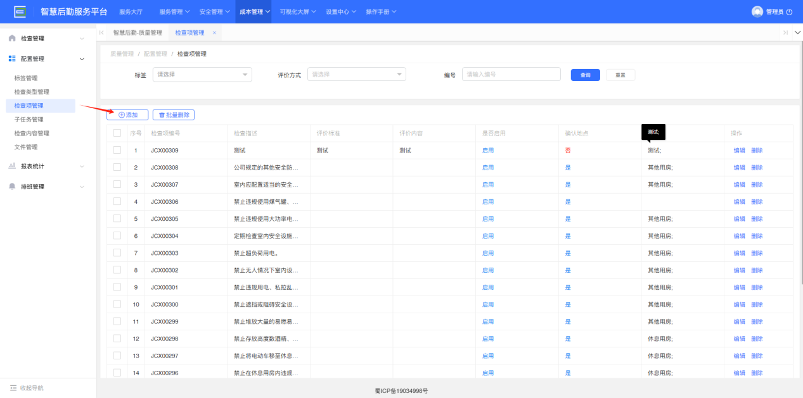Click 收起导航 at the sidebar bottom
The image size is (803, 398).
[32, 388]
